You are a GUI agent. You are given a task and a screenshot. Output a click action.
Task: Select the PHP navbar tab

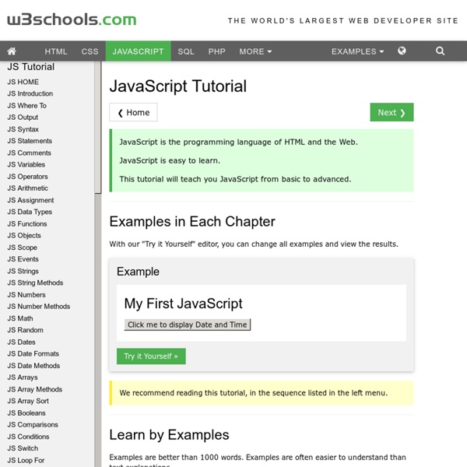(216, 51)
